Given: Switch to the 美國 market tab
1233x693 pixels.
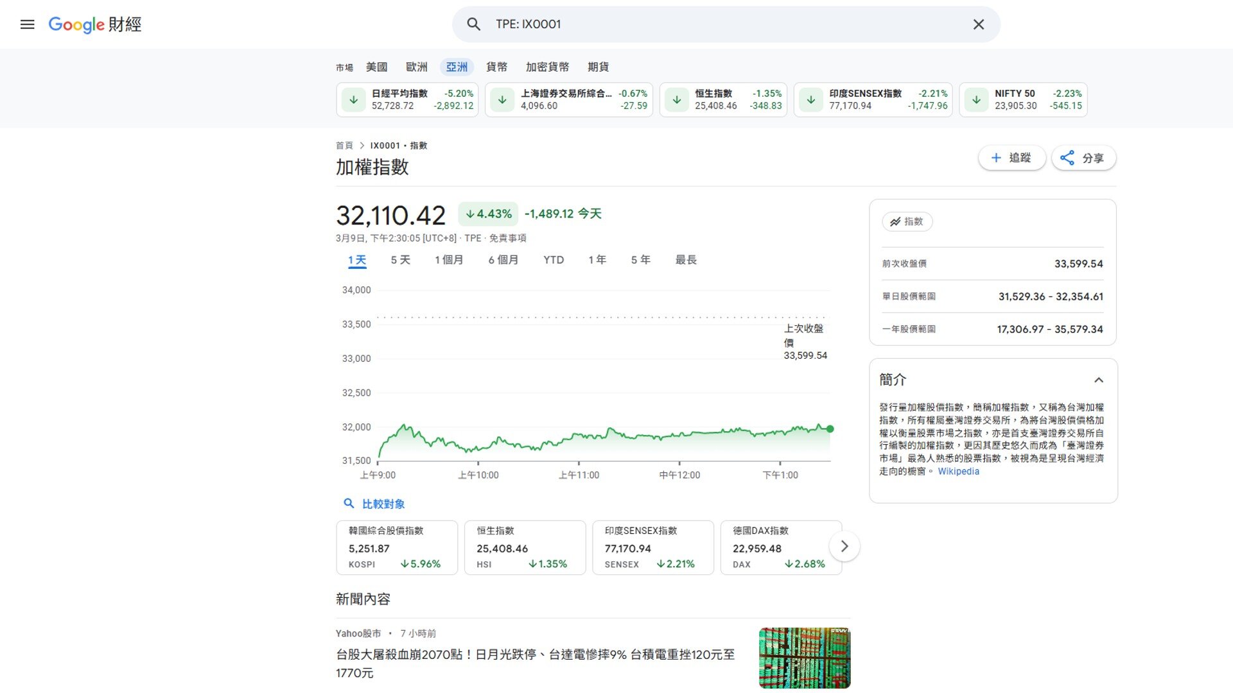Looking at the screenshot, I should 376,67.
